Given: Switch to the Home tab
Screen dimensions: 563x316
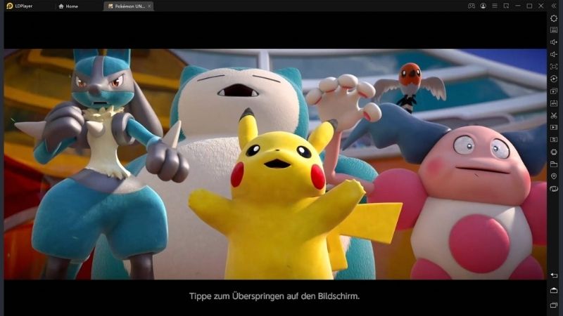Looking at the screenshot, I should [68, 6].
